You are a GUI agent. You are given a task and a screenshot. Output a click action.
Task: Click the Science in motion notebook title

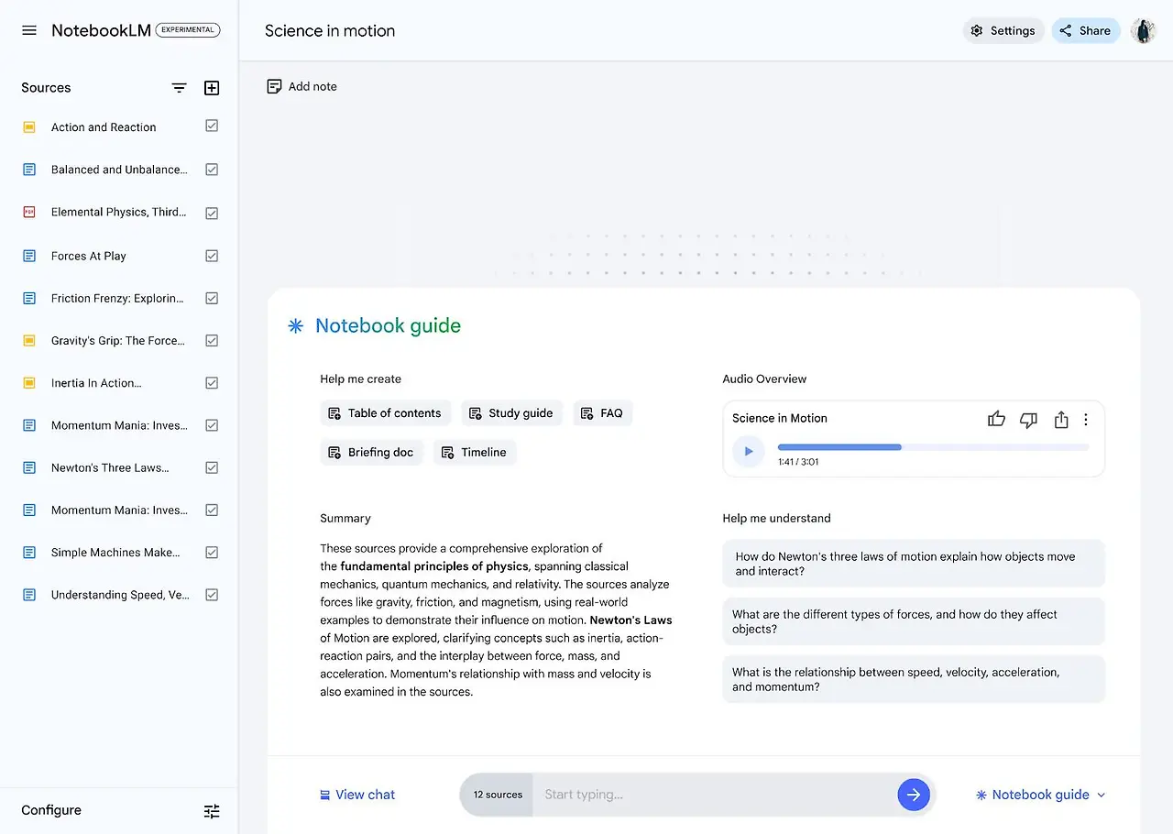point(330,30)
